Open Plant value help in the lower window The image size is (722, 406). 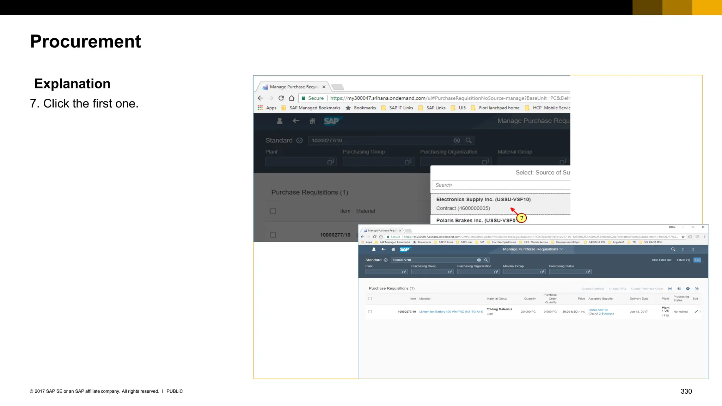[404, 272]
